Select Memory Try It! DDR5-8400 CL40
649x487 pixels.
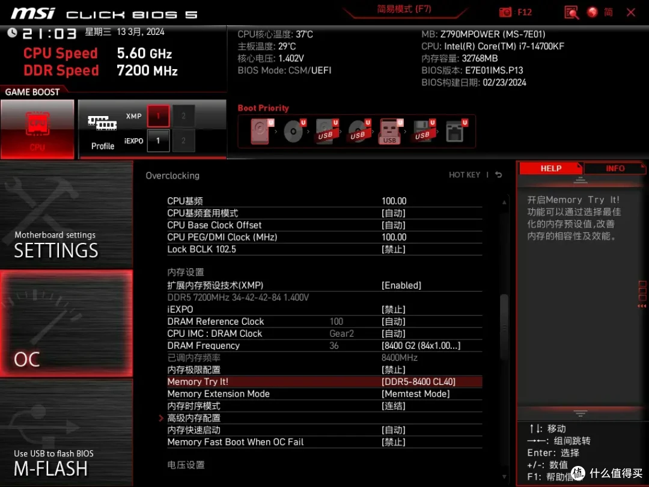(x=324, y=382)
